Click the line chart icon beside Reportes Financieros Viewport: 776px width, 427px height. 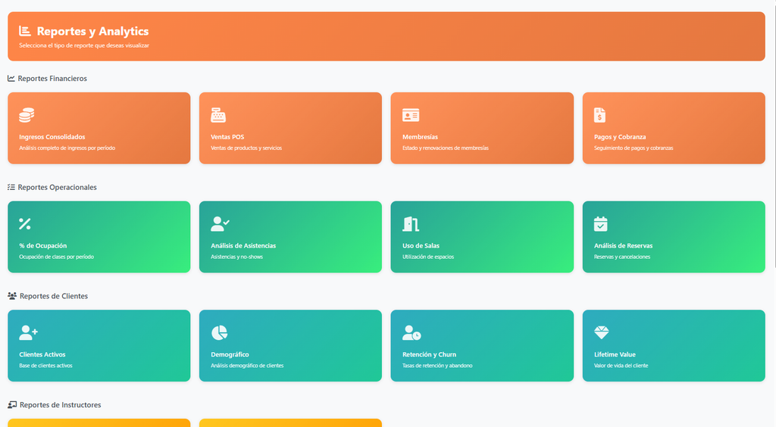tap(11, 79)
